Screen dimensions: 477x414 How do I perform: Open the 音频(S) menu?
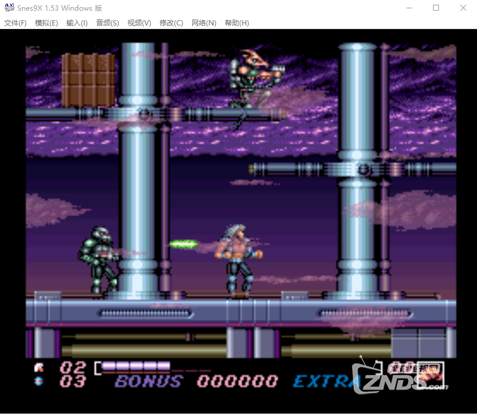tap(107, 23)
